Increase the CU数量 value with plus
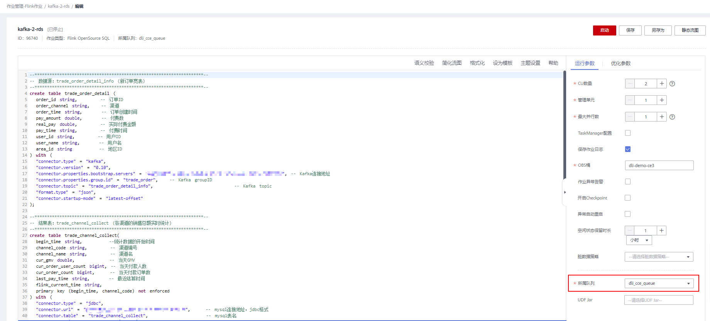710x321 pixels. 662,84
